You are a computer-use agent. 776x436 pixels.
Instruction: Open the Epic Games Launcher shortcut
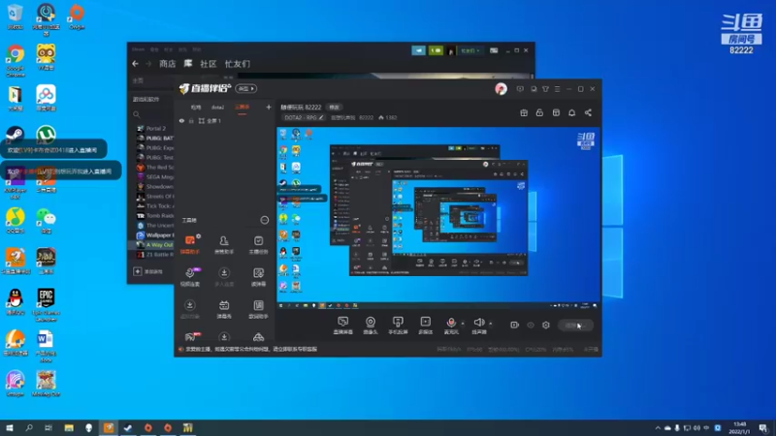46,304
